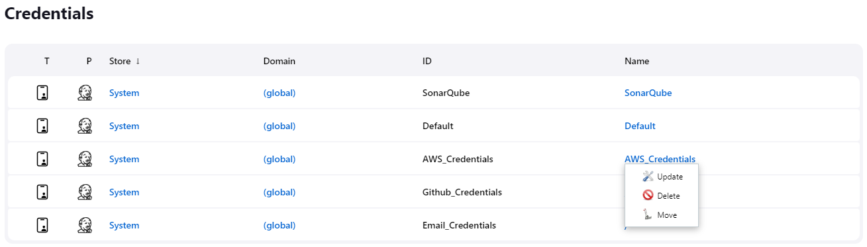This screenshot has width=867, height=247.
Task: Sort by the Name column header
Action: point(637,61)
